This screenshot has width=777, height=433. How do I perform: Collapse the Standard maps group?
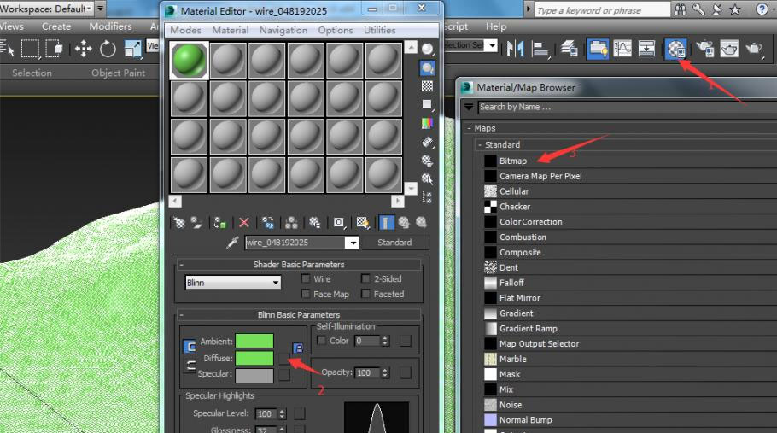coord(480,145)
